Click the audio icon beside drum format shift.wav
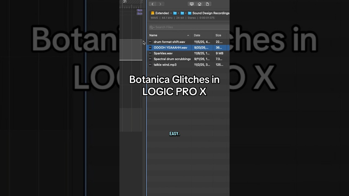 pos(150,42)
